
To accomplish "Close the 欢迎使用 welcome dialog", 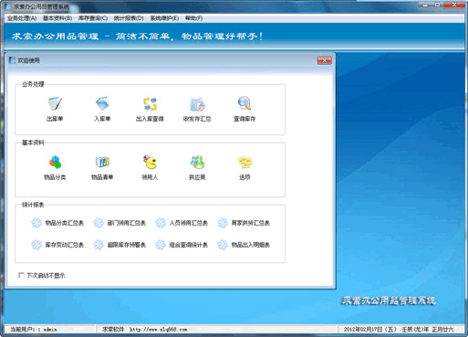I will [x=325, y=60].
